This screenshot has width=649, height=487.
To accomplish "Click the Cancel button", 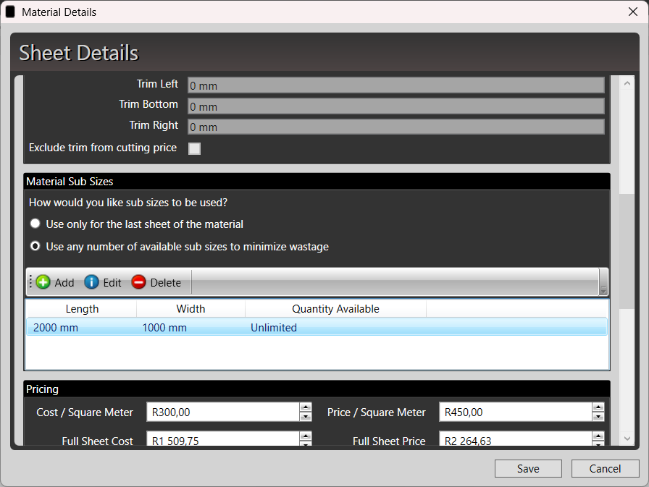I will tap(605, 469).
